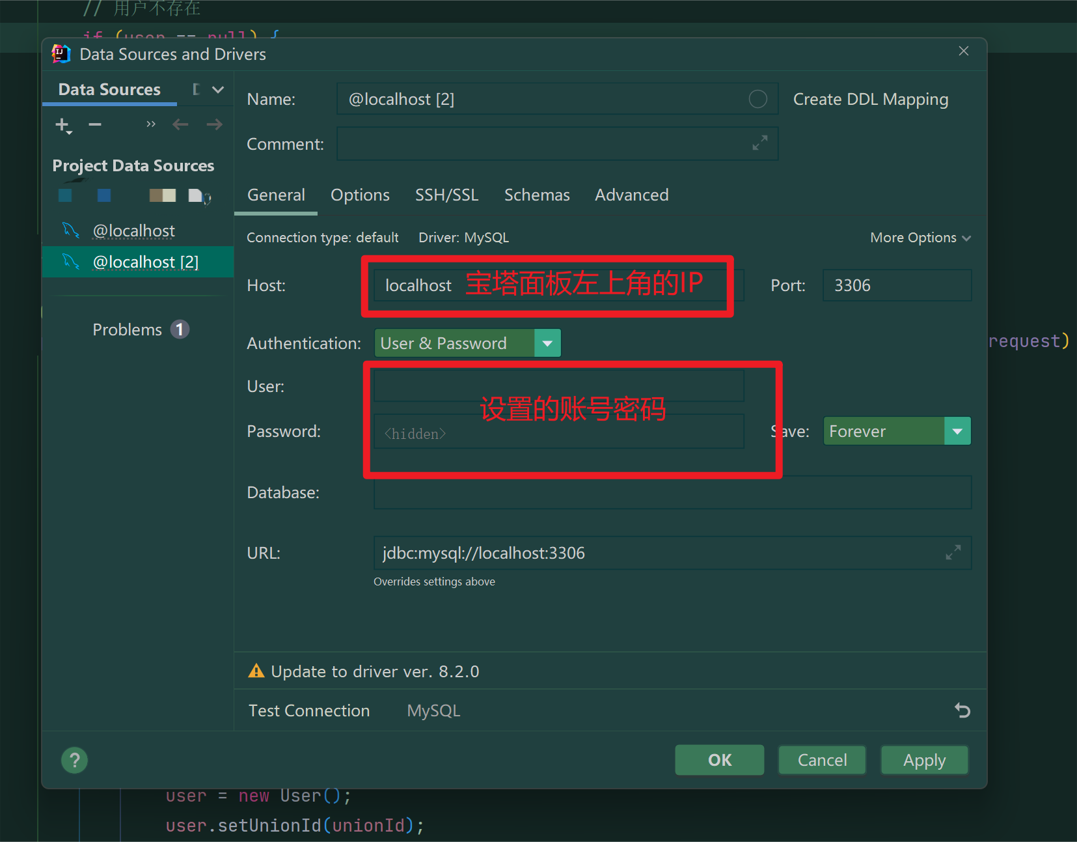Click the hidden Password field
The height and width of the screenshot is (842, 1077).
click(558, 432)
